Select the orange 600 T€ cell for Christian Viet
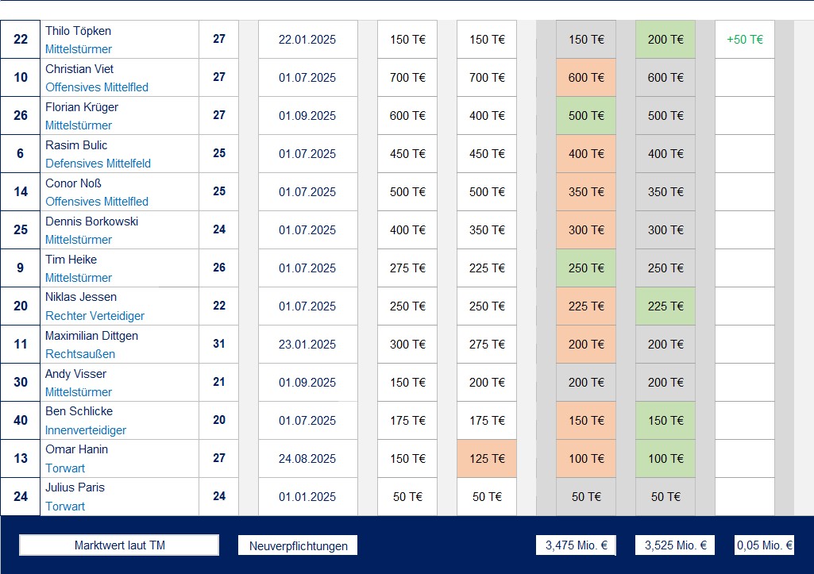This screenshot has height=574, width=814. point(586,78)
